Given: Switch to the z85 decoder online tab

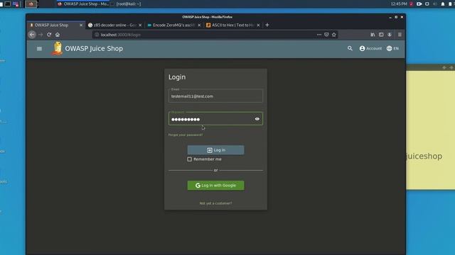Looking at the screenshot, I should click(115, 25).
